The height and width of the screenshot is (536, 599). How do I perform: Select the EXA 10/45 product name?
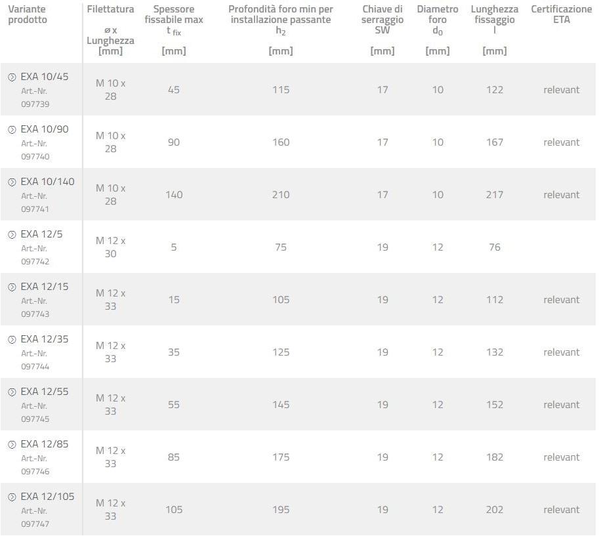[44, 77]
